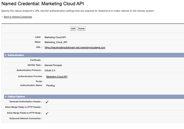Click the 'Generate Authorization Header' label
The width and height of the screenshot is (184, 129).
[x=25, y=102]
